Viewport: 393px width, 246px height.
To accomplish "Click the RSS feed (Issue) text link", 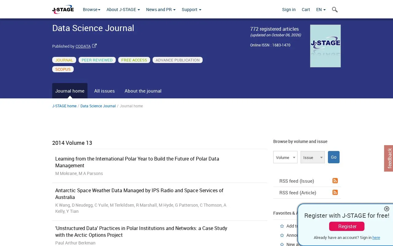I will [297, 181].
